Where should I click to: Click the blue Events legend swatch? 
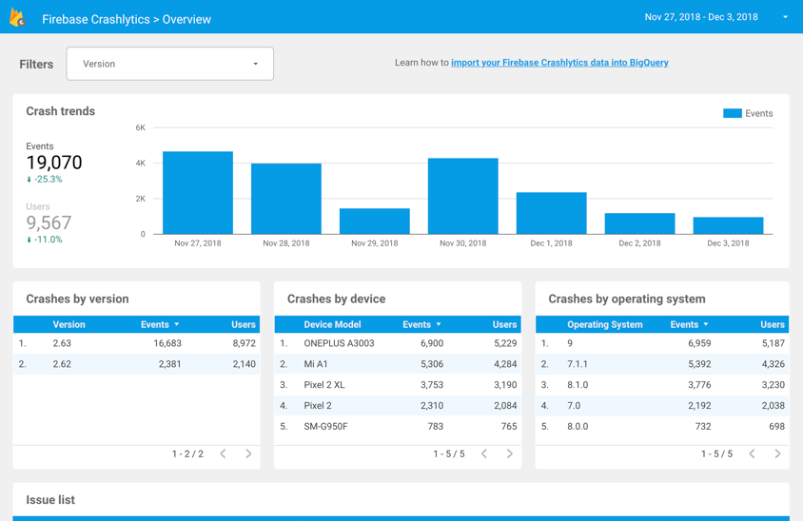tap(732, 113)
